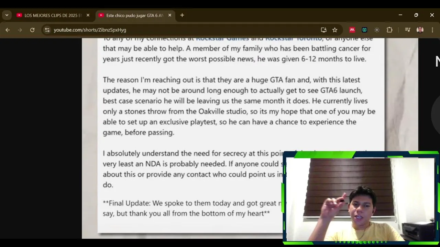Open the tab search dropdown arrow
This screenshot has height=247, width=440.
point(7,15)
